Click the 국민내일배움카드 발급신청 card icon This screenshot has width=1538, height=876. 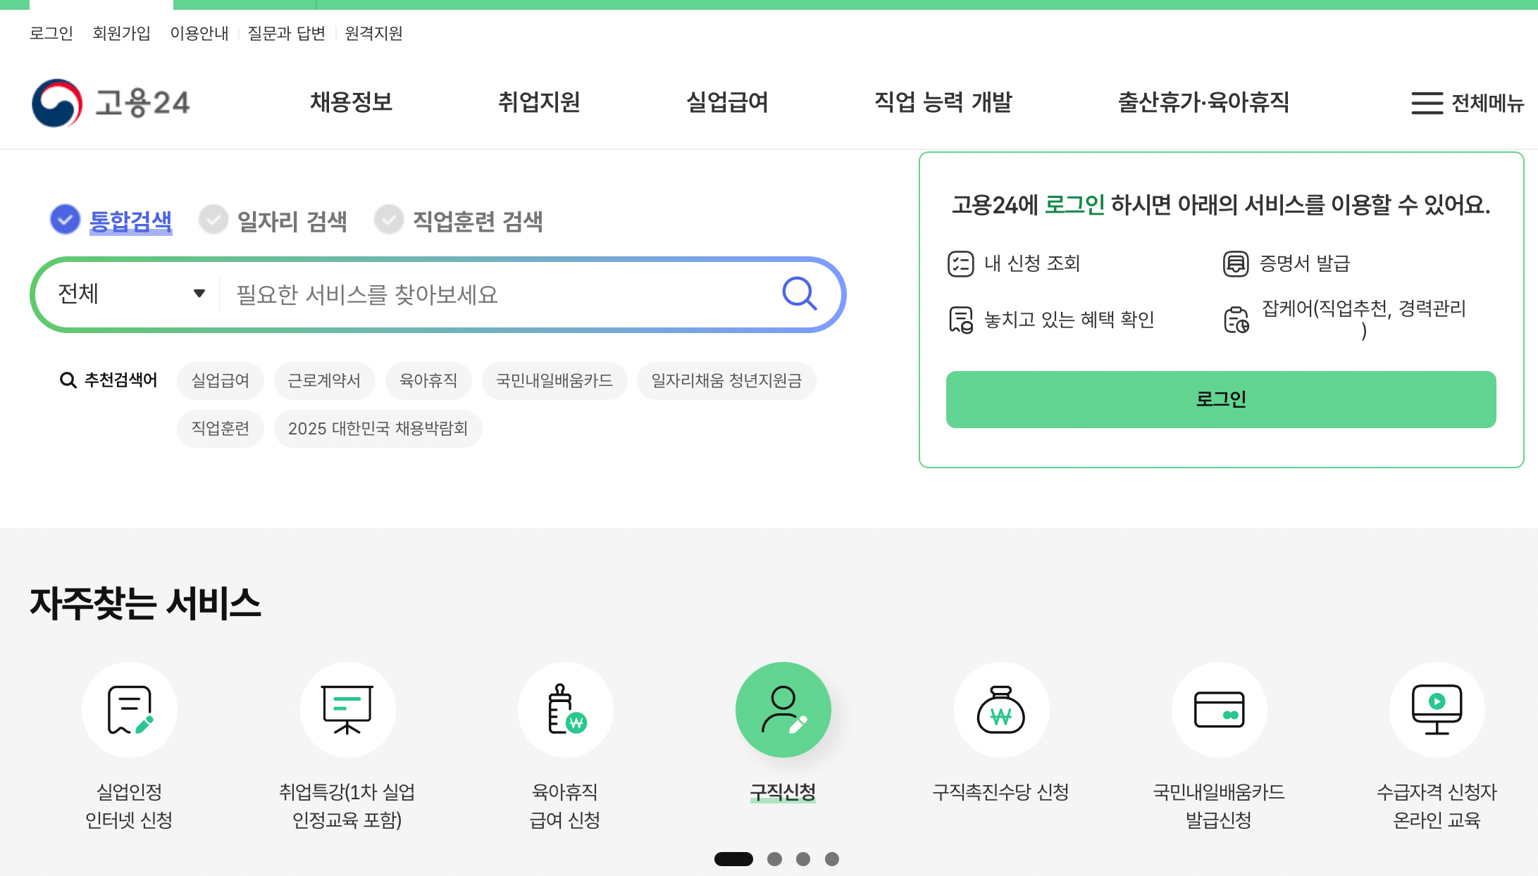(1220, 710)
